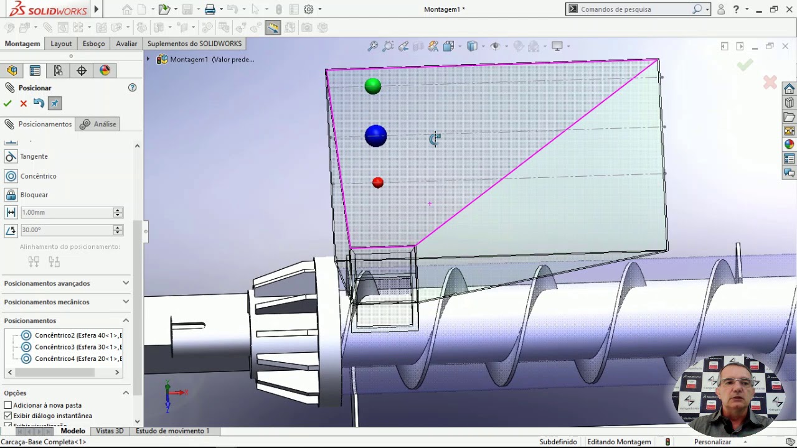Toggle the keep visible pushpin
The height and width of the screenshot is (448, 797).
(55, 103)
